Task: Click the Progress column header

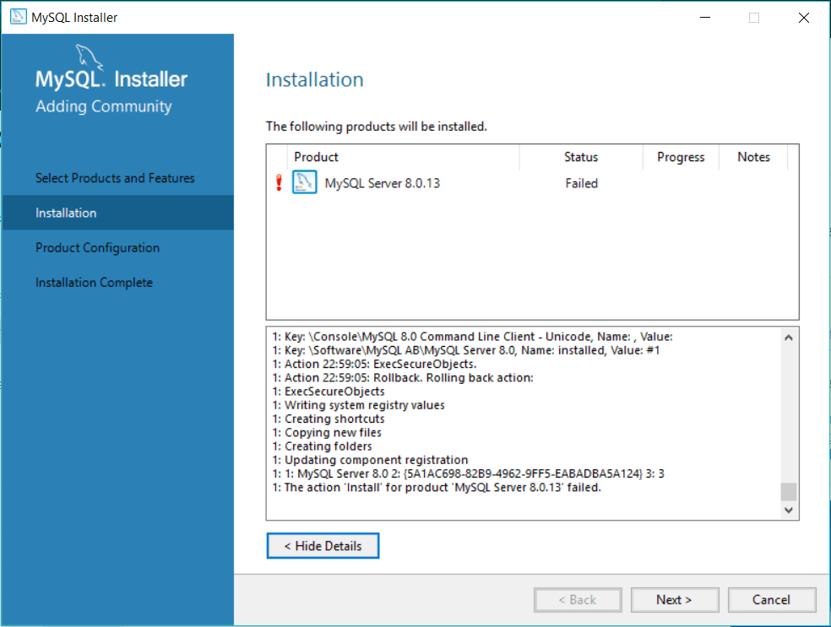Action: 681,156
